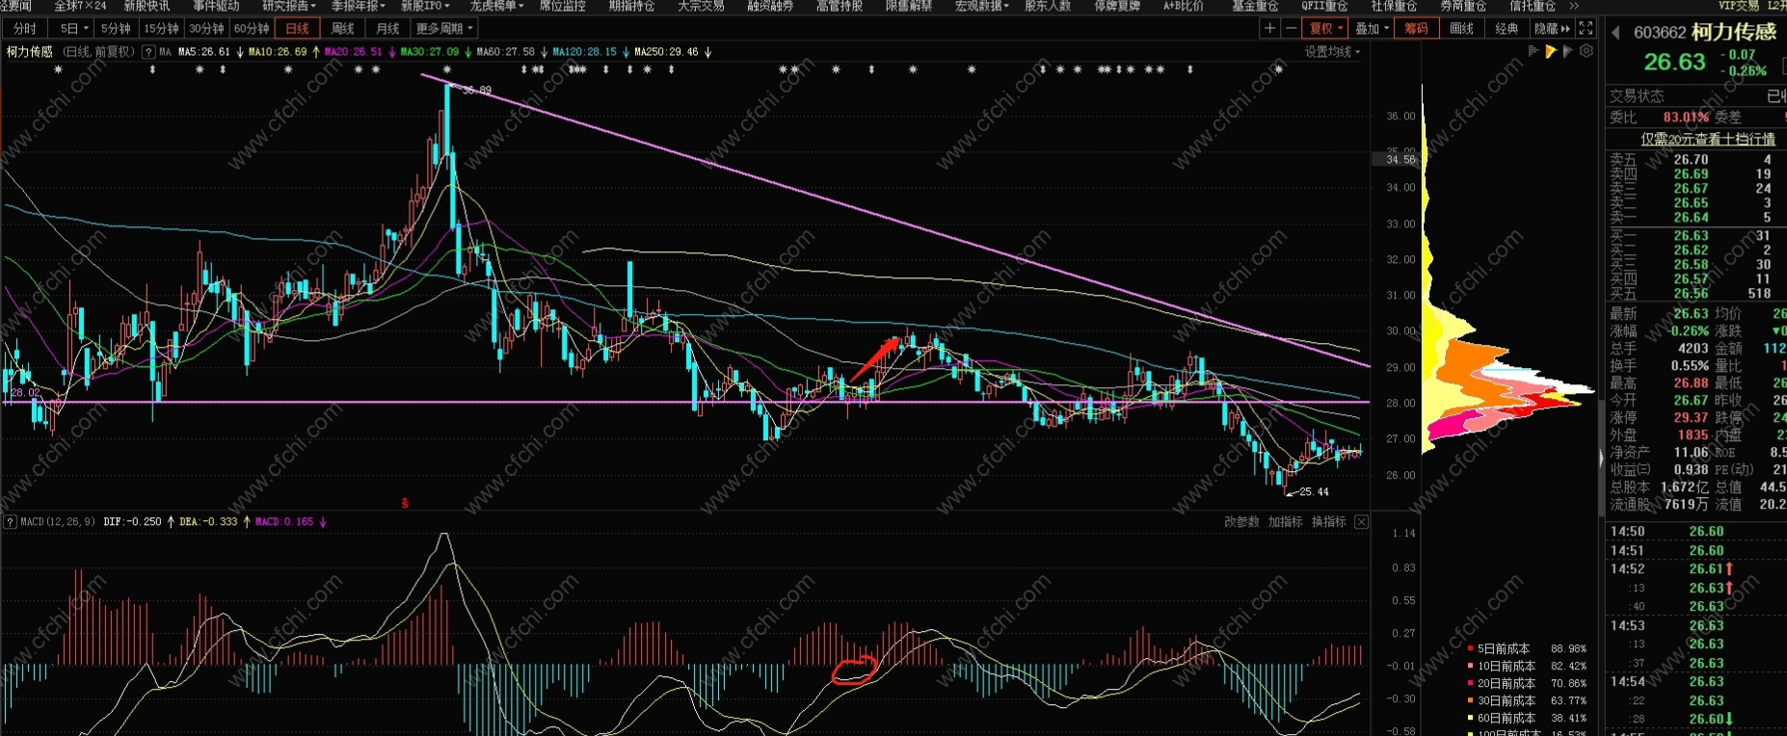This screenshot has width=1787, height=736.
Task: Open the MA indicator help question mark
Action: 148,52
